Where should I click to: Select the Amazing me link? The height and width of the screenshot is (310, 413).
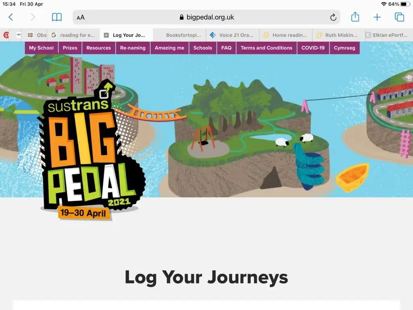(169, 48)
